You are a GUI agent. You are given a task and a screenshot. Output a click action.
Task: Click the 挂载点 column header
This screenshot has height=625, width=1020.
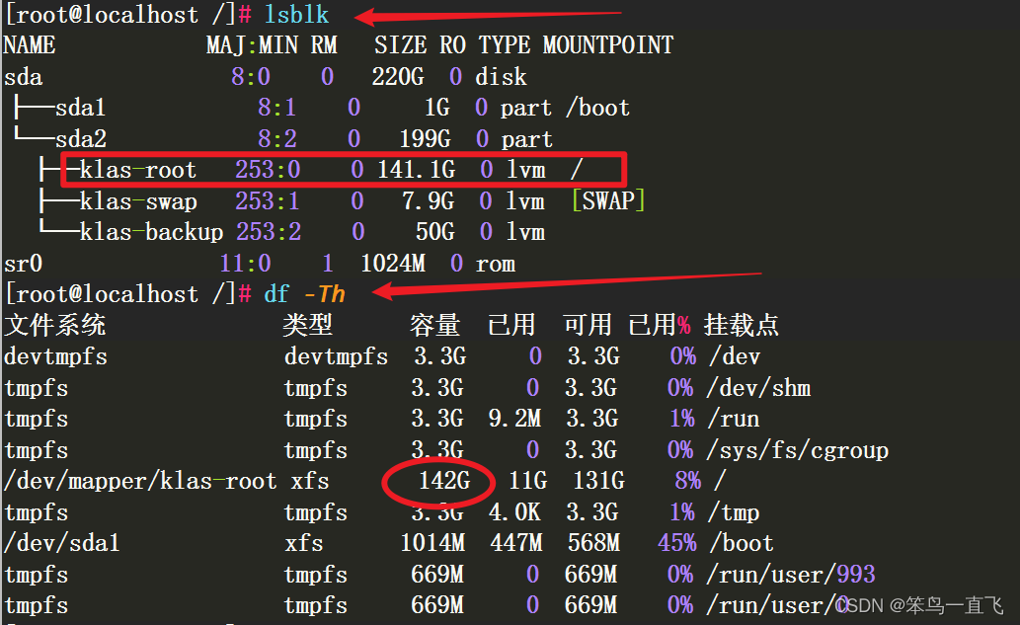[742, 325]
